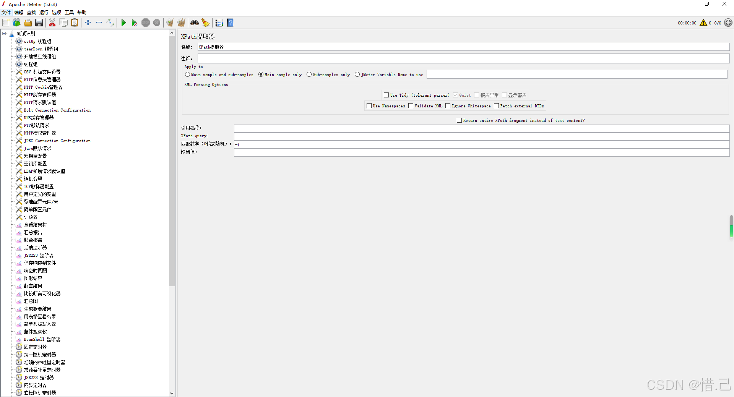
Task: Clear current results with single broom
Action: pyautogui.click(x=170, y=23)
